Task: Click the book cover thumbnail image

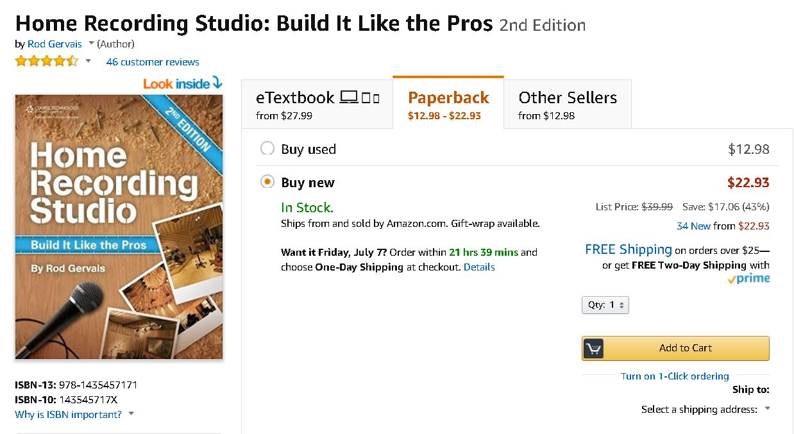Action: (x=119, y=226)
